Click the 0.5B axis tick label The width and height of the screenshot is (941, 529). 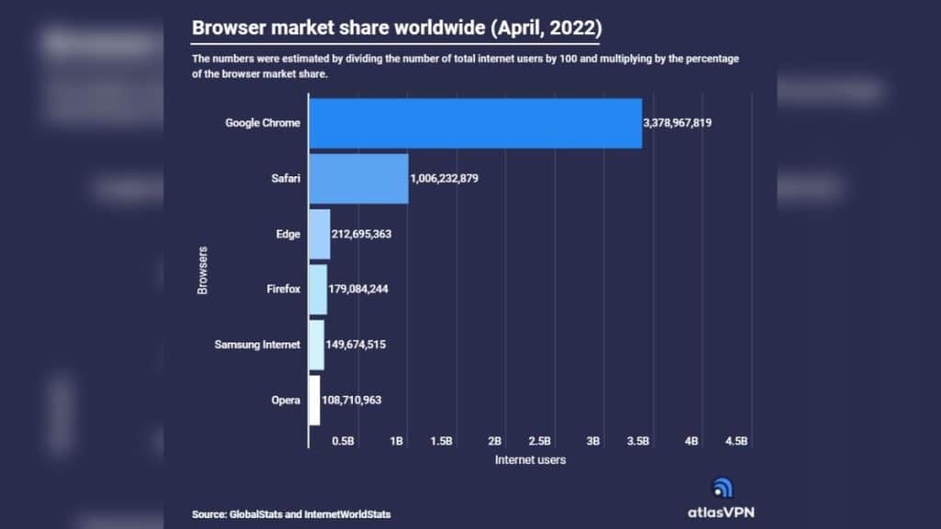[x=344, y=442]
